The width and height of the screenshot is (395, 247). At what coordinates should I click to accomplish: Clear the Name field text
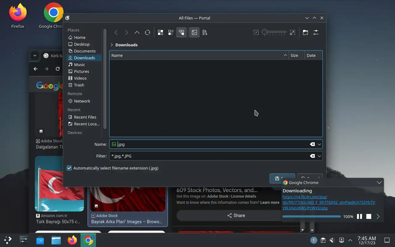(x=312, y=144)
